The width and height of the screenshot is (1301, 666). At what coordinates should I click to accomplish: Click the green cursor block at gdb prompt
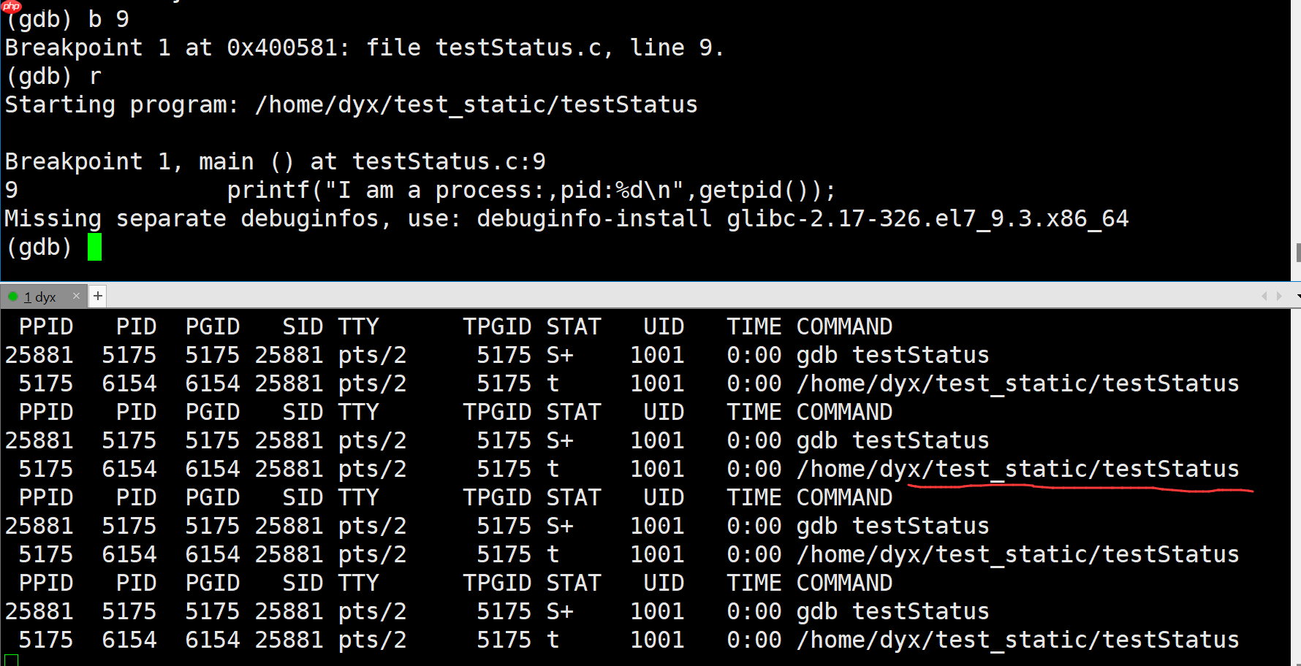tap(94, 247)
